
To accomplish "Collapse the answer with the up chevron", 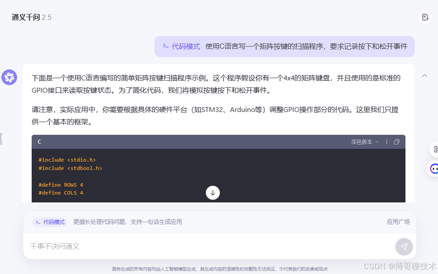I will coord(424,76).
